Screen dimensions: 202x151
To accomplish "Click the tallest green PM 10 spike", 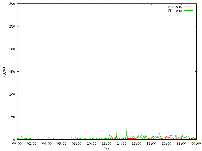I will tap(127, 133).
